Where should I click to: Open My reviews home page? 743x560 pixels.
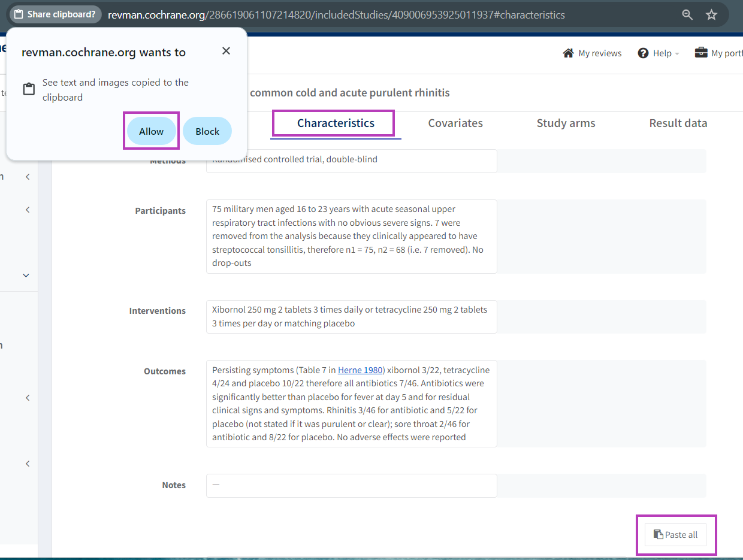(592, 53)
